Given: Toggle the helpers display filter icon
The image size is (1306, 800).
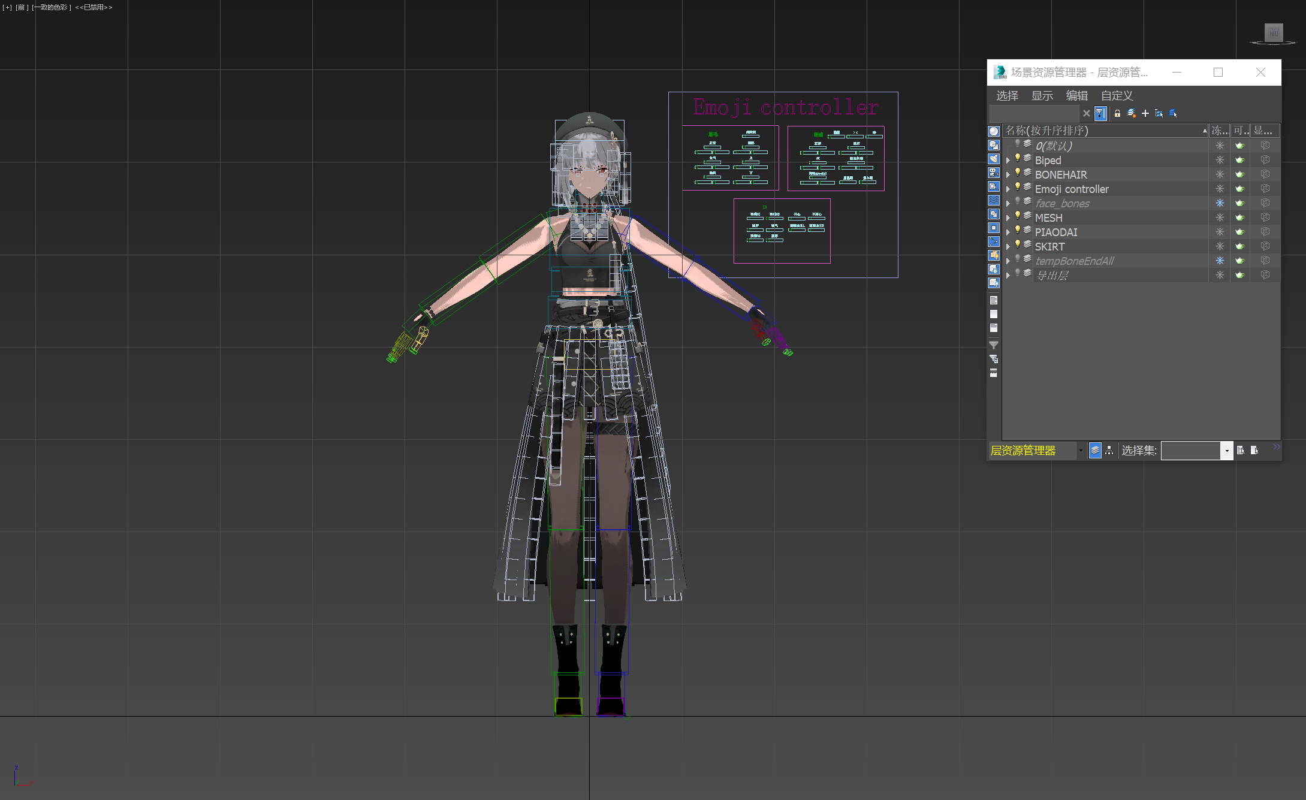Looking at the screenshot, I should click(x=994, y=186).
